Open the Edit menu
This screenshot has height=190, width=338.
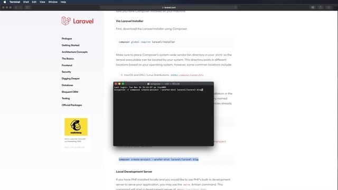(x=34, y=2)
